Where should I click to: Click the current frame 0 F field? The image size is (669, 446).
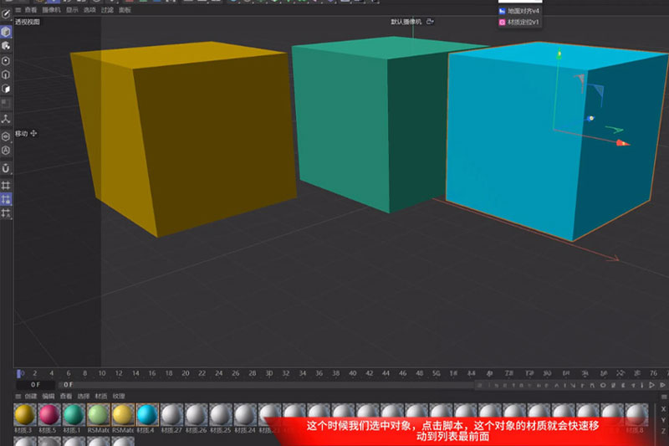[35, 385]
